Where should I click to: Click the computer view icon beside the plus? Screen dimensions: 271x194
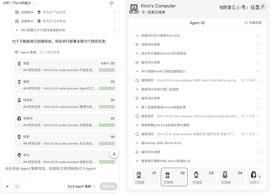(17, 186)
